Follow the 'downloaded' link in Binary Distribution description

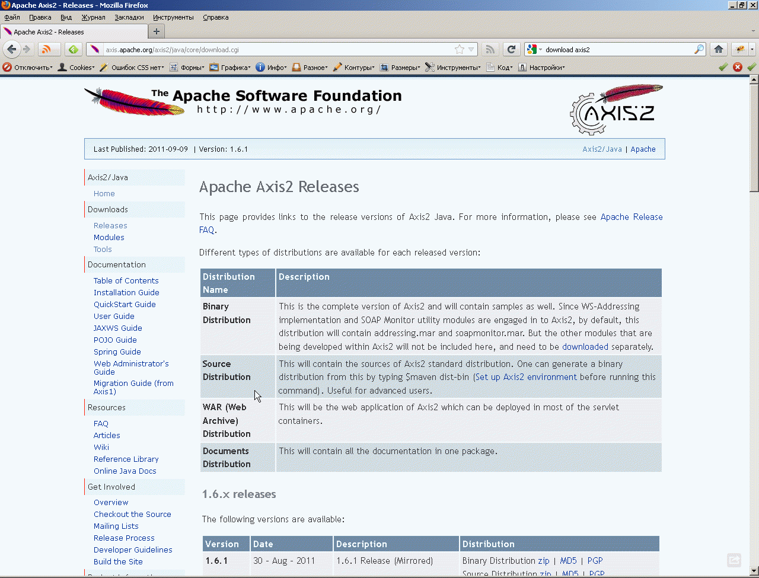coord(585,347)
